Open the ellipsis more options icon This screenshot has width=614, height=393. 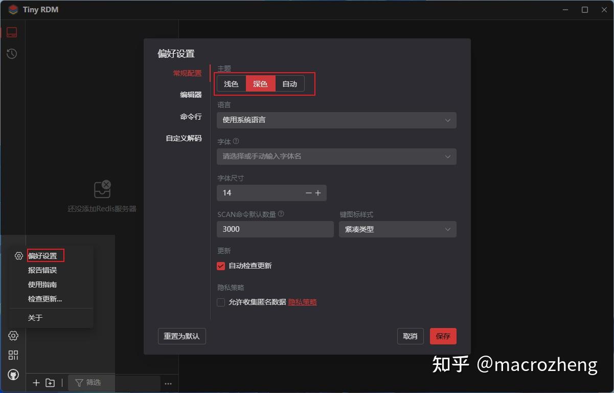168,383
